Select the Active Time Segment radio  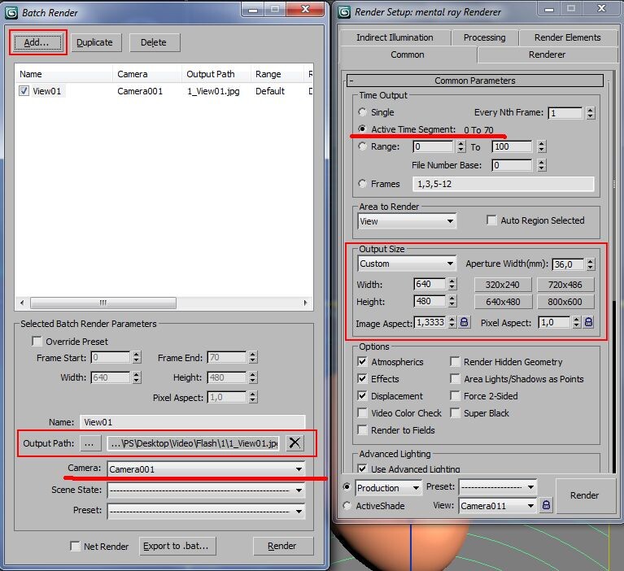tap(362, 129)
